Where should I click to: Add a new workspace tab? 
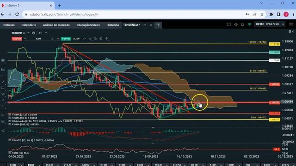(158, 25)
